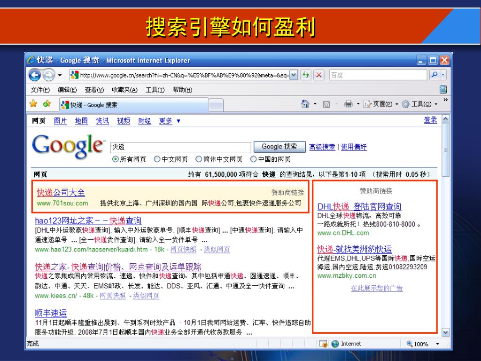Click the red Stop loading icon
481x361 pixels.
pyautogui.click(x=319, y=75)
